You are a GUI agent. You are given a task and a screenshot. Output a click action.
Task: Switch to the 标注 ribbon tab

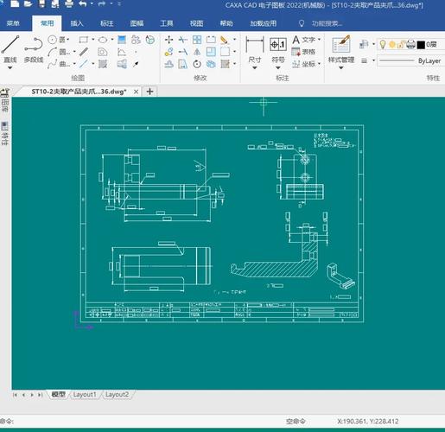(106, 23)
